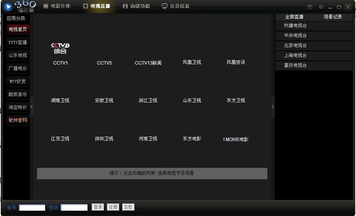Image resolution: width=356 pixels, height=216 pixels.
Task: Open 淘宝特价 in the sidebar
Action: click(18, 107)
